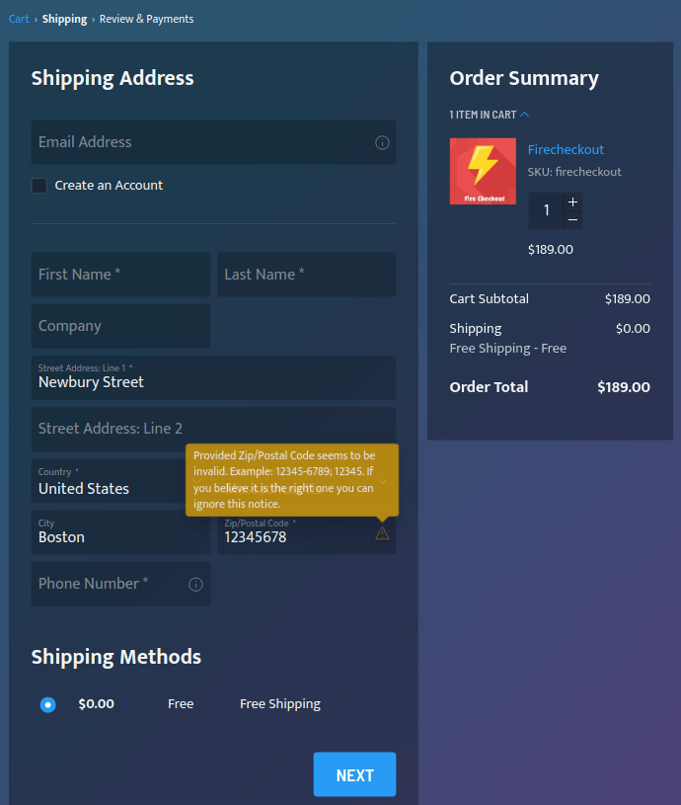Click the Shipping Address heading
681x805 pixels.
pyautogui.click(x=113, y=79)
